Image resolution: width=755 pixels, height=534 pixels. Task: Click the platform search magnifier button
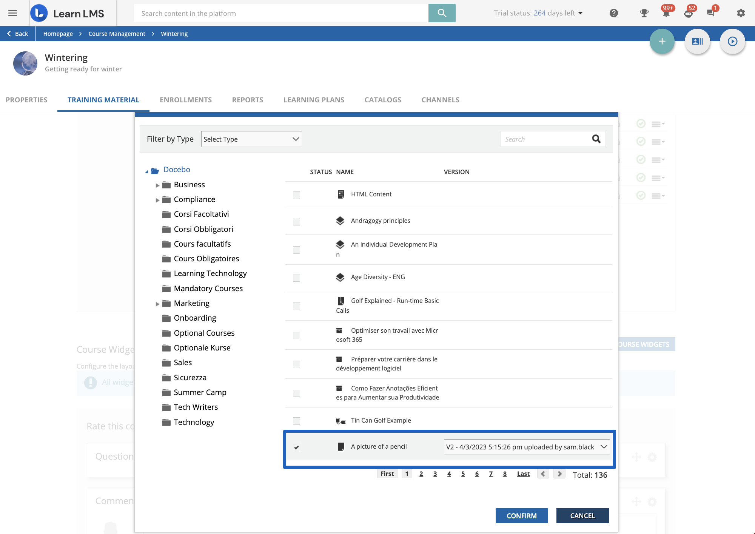442,13
